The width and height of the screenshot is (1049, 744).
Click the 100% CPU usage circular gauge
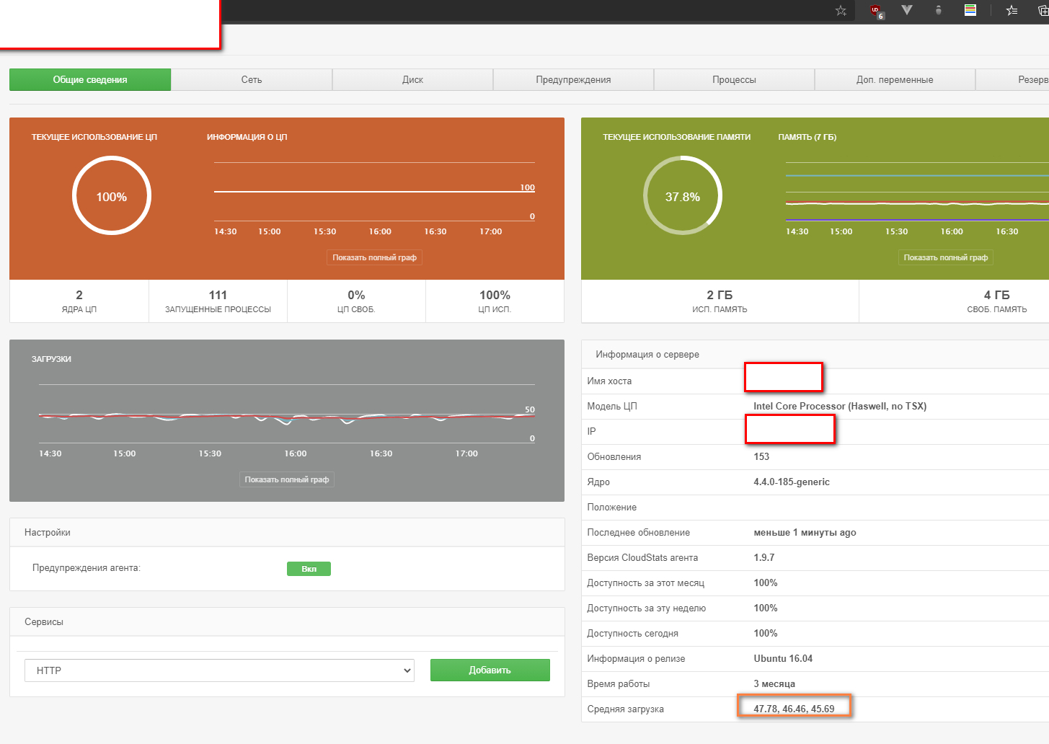pos(112,196)
